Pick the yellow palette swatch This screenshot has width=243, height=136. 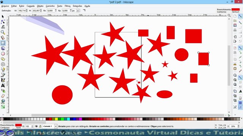(56, 119)
